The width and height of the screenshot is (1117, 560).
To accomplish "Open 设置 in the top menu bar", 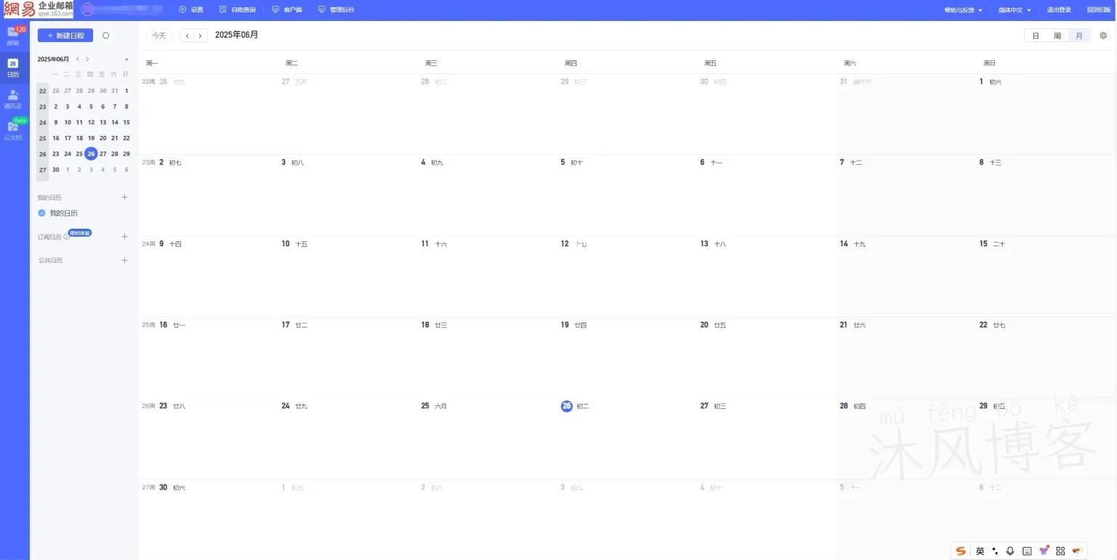I will (x=191, y=10).
